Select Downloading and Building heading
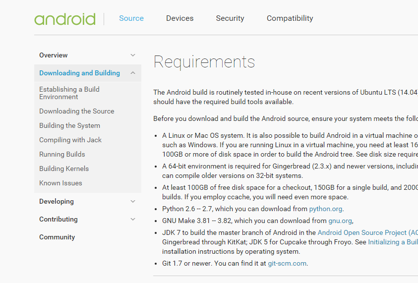Image resolution: width=418 pixels, height=283 pixels. 79,73
